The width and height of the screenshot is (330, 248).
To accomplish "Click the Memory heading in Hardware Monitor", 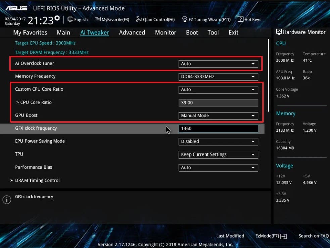I will [x=286, y=114].
